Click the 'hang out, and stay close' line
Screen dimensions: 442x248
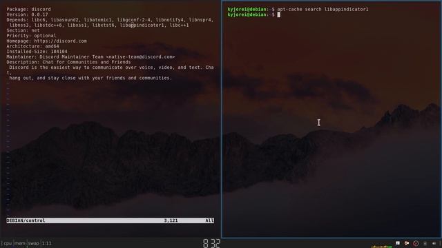(x=90, y=78)
